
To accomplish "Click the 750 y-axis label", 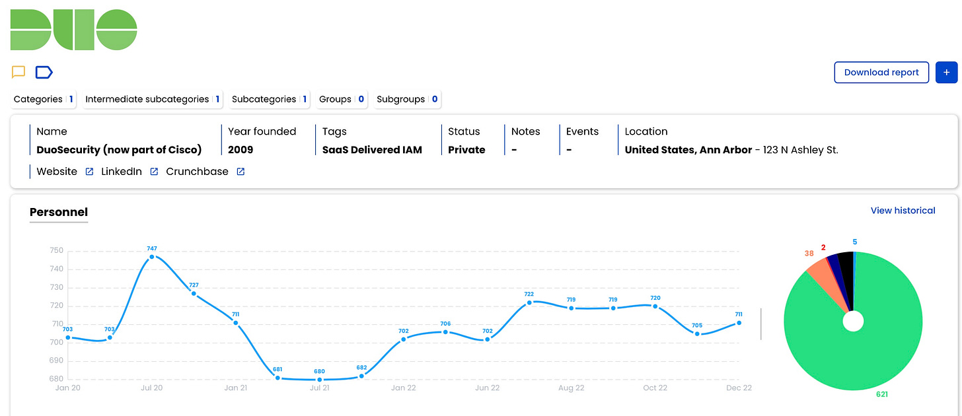I will click(56, 251).
